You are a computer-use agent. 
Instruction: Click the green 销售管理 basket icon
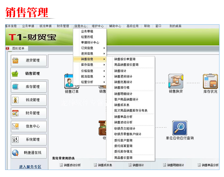point(15,74)
